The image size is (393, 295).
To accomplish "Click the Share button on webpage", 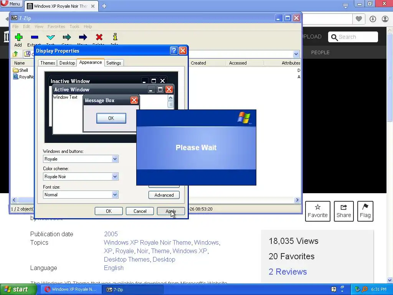I will point(343,211).
